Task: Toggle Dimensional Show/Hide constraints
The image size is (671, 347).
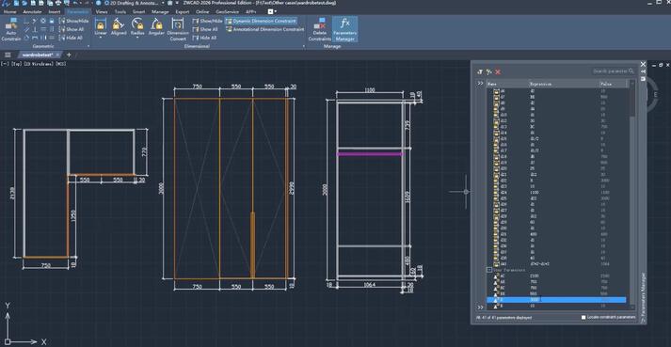Action: pyautogui.click(x=208, y=21)
